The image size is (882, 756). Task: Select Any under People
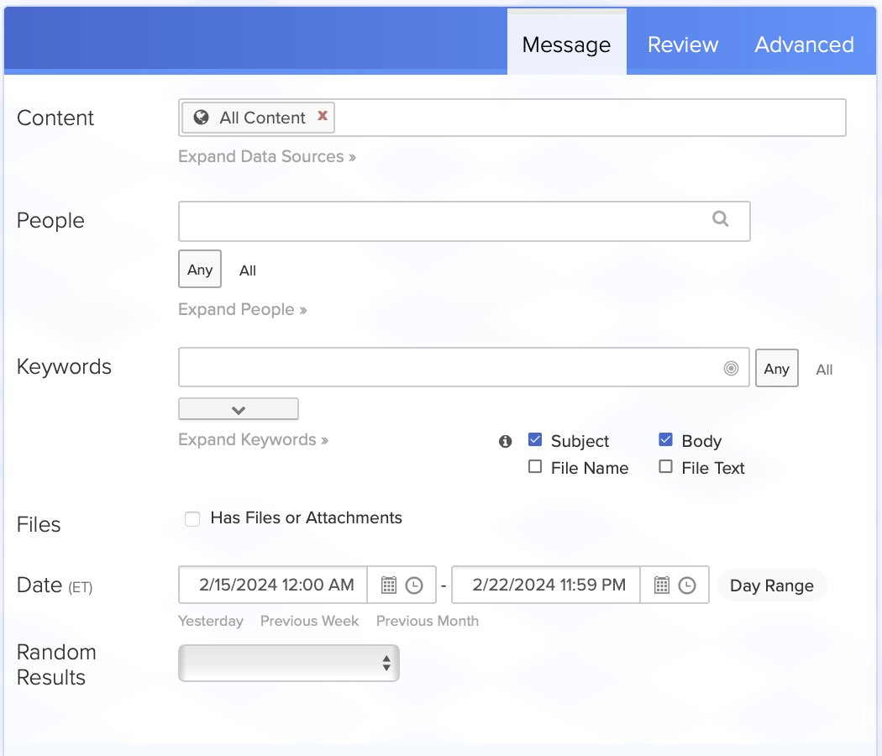(x=200, y=270)
